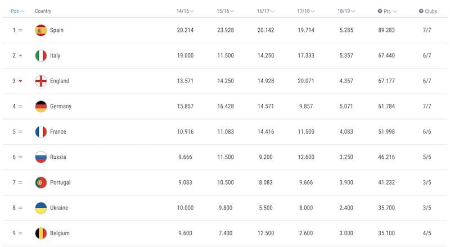Sort by the 15/16 season column
This screenshot has width=450, height=247.
coord(226,11)
